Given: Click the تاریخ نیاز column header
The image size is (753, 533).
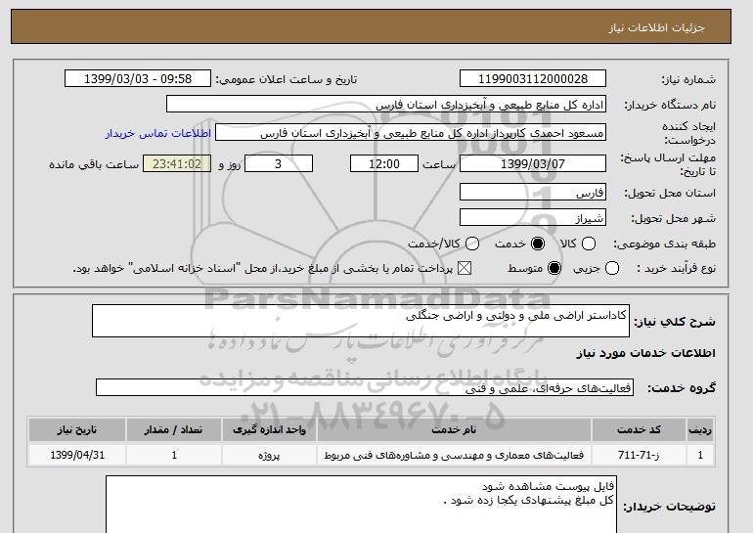Looking at the screenshot, I should click(77, 429).
